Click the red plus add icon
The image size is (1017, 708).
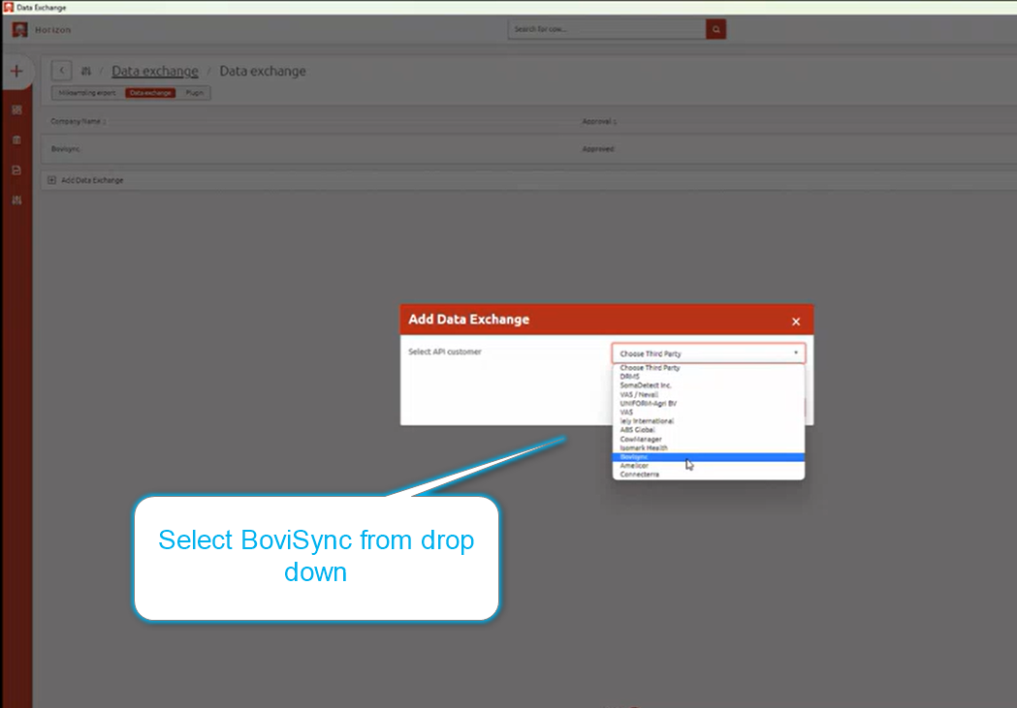click(16, 72)
